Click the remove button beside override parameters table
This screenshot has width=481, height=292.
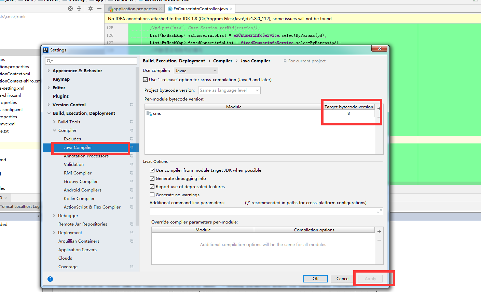coord(379,240)
